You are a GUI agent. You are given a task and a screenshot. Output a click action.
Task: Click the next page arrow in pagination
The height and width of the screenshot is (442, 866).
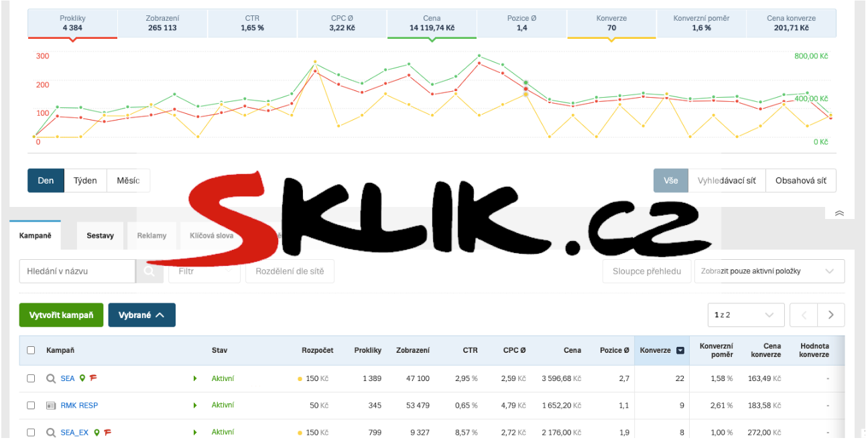(x=830, y=315)
